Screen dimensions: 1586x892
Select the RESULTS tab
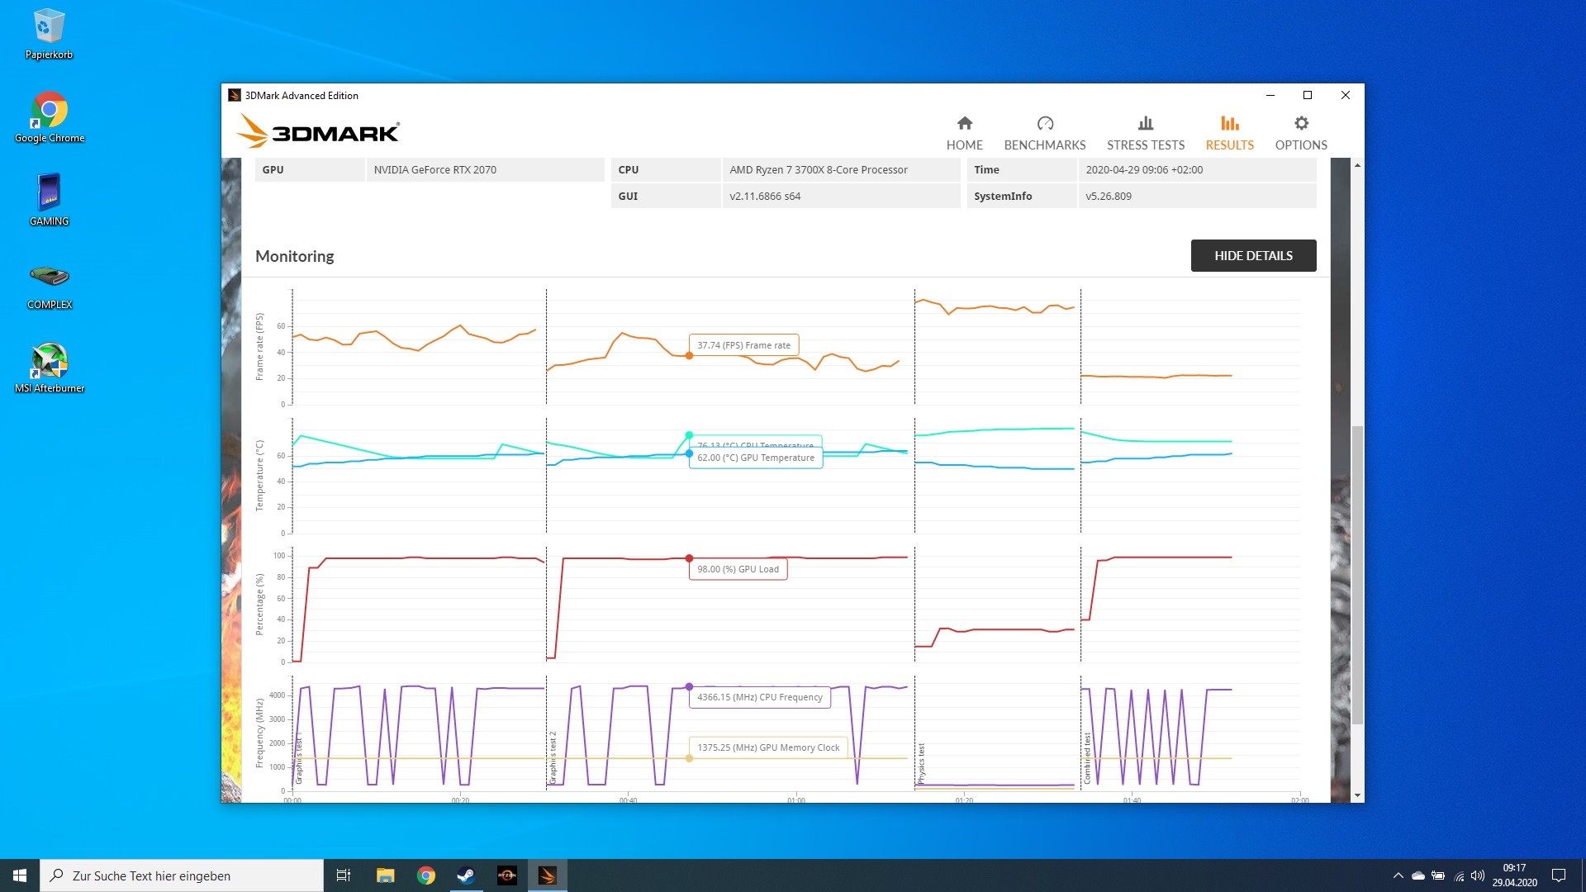(x=1229, y=132)
